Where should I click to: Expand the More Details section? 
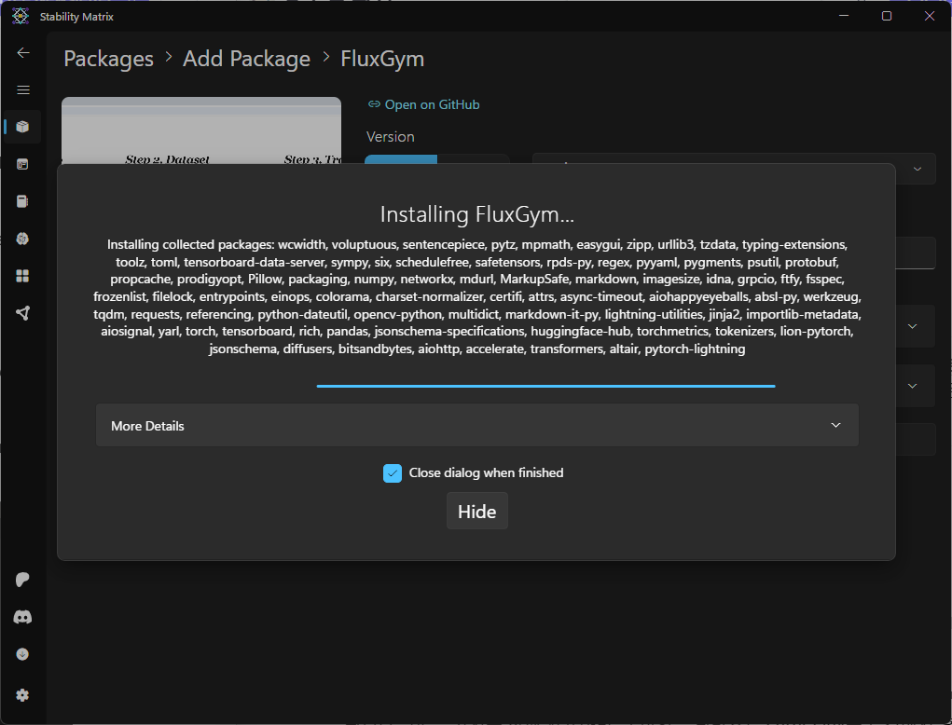click(477, 425)
